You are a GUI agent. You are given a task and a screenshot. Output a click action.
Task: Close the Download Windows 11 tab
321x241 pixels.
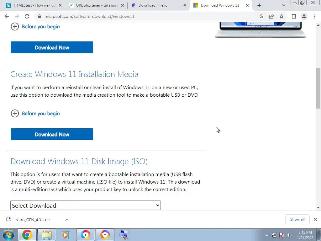tap(247, 5)
